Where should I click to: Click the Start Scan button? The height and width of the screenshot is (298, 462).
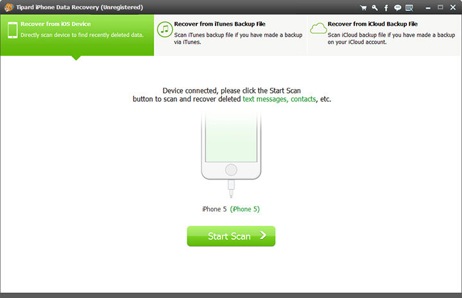pos(231,236)
